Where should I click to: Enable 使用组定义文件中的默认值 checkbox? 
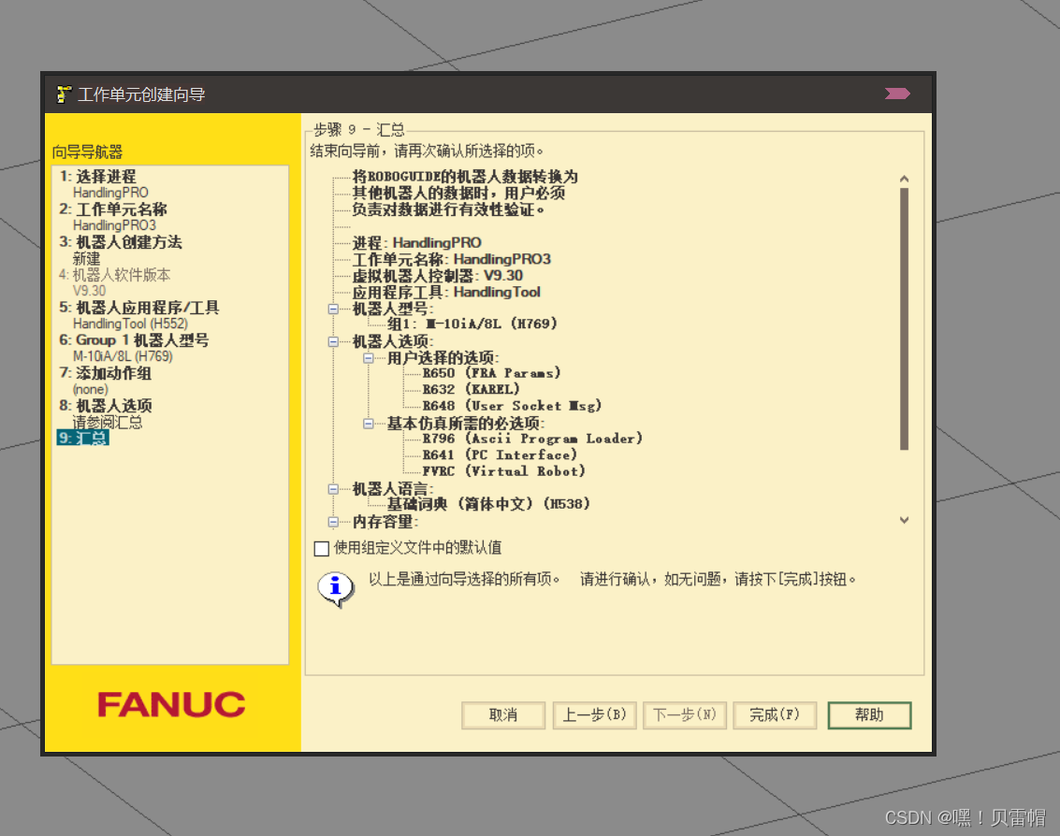(322, 548)
